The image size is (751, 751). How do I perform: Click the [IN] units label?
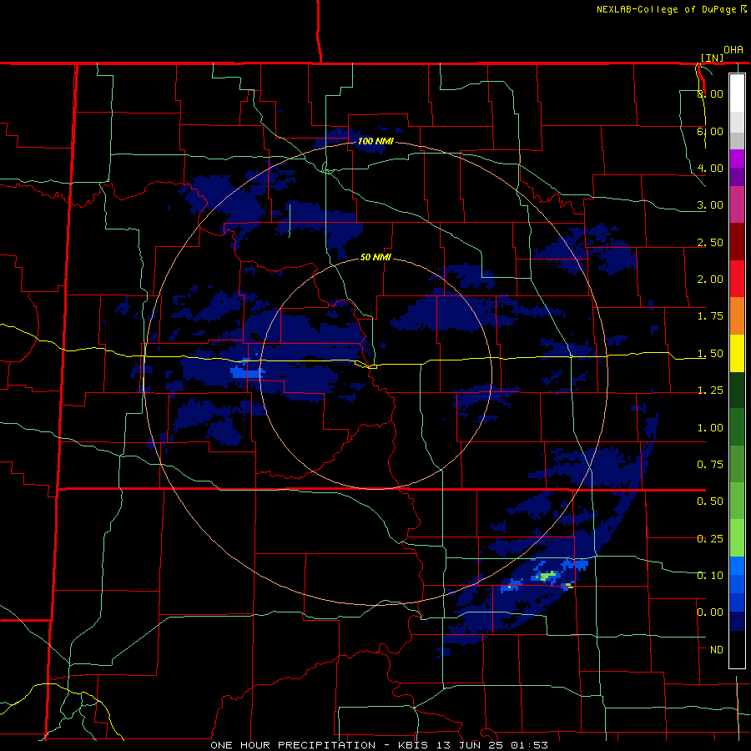point(713,58)
